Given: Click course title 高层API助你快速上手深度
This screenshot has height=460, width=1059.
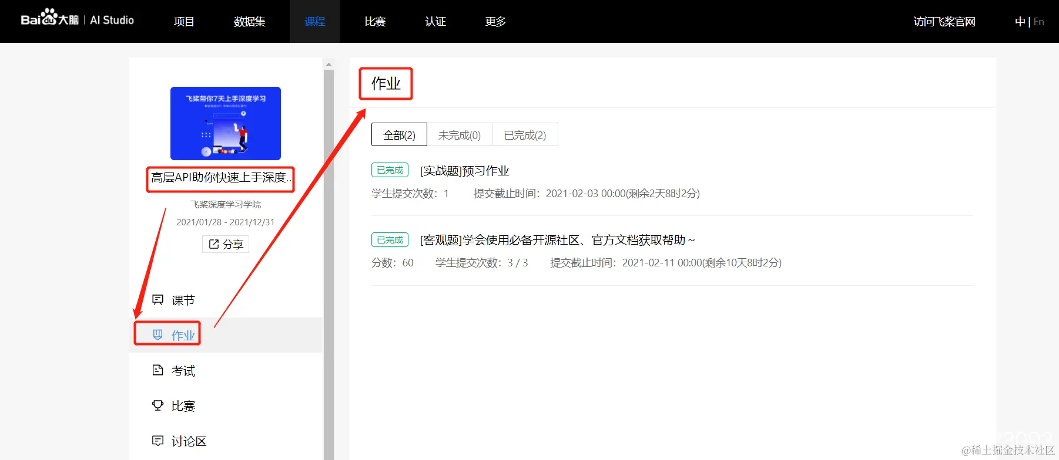Looking at the screenshot, I should click(220, 177).
